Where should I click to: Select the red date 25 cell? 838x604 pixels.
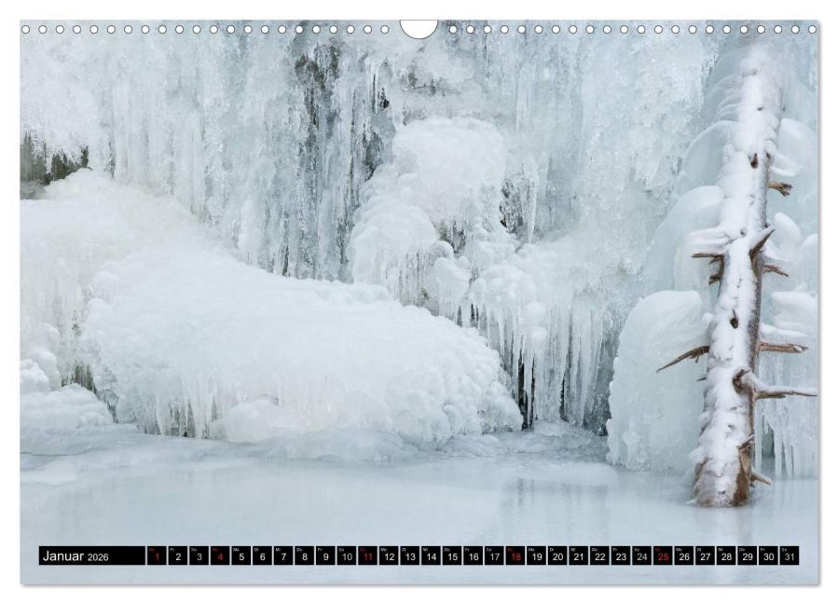tap(664, 556)
